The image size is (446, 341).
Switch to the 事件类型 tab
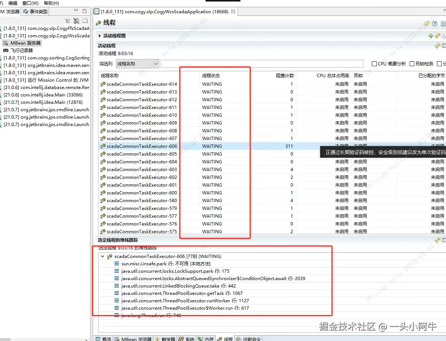click(36, 12)
